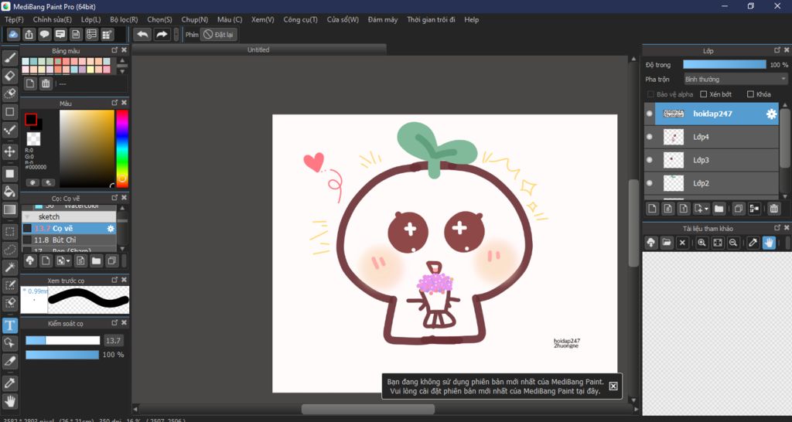
Task: Select the Gradient tool
Action: [x=10, y=209]
